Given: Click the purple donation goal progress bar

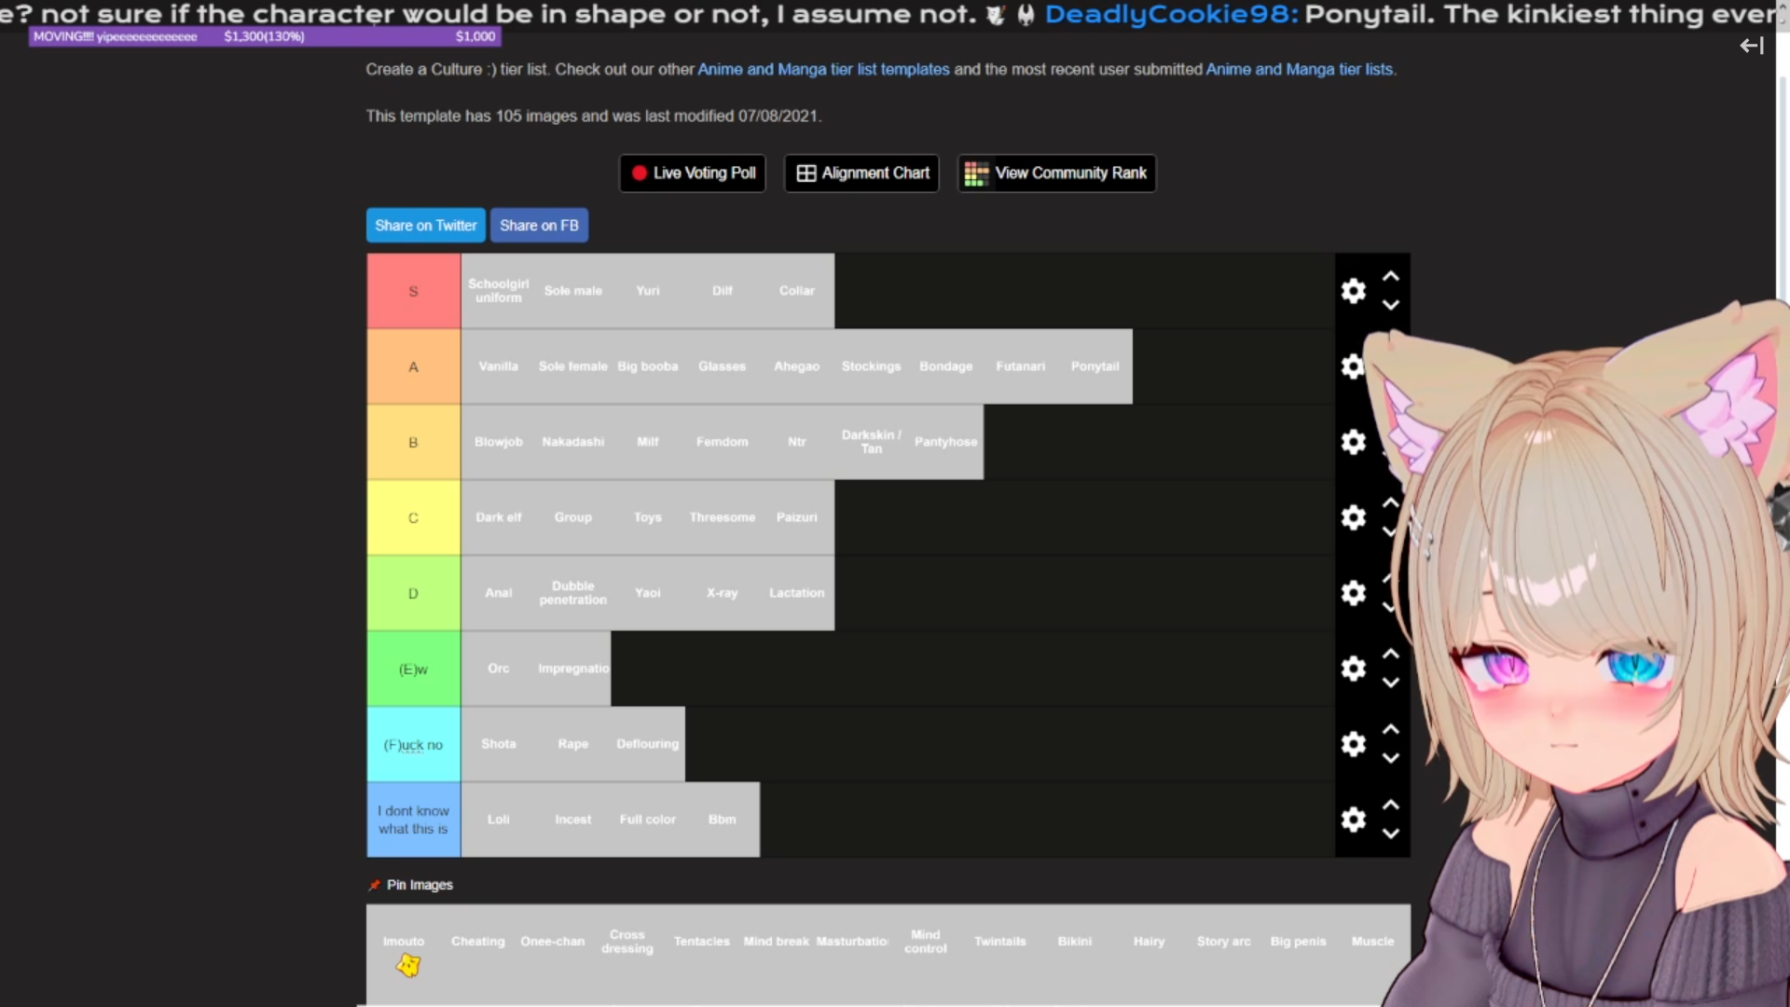Looking at the screenshot, I should 265,36.
